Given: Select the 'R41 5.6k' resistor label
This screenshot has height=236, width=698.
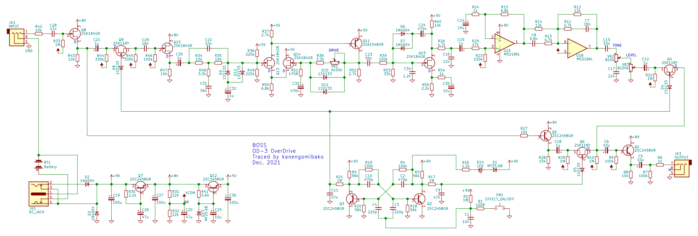Looking at the screenshot, I should tap(205, 193).
